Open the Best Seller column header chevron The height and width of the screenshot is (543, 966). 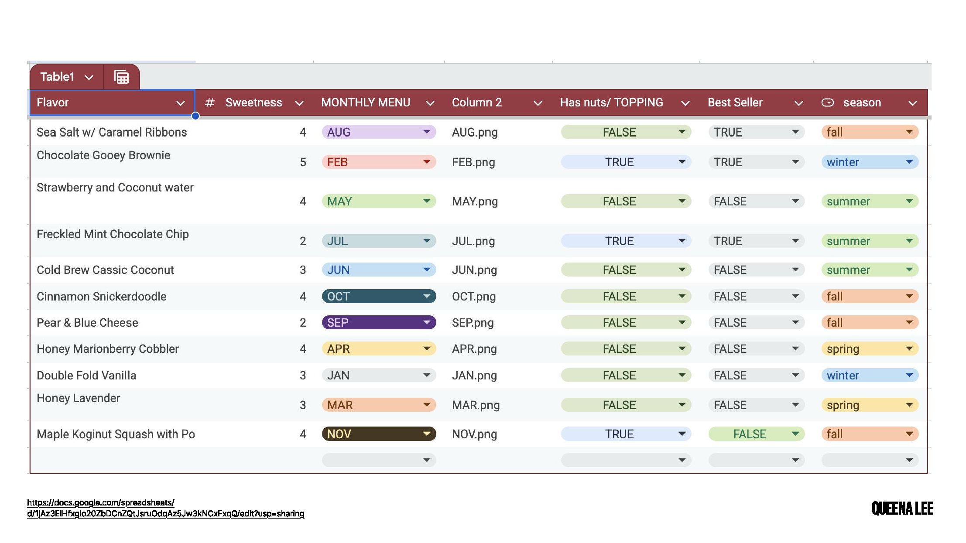point(798,103)
